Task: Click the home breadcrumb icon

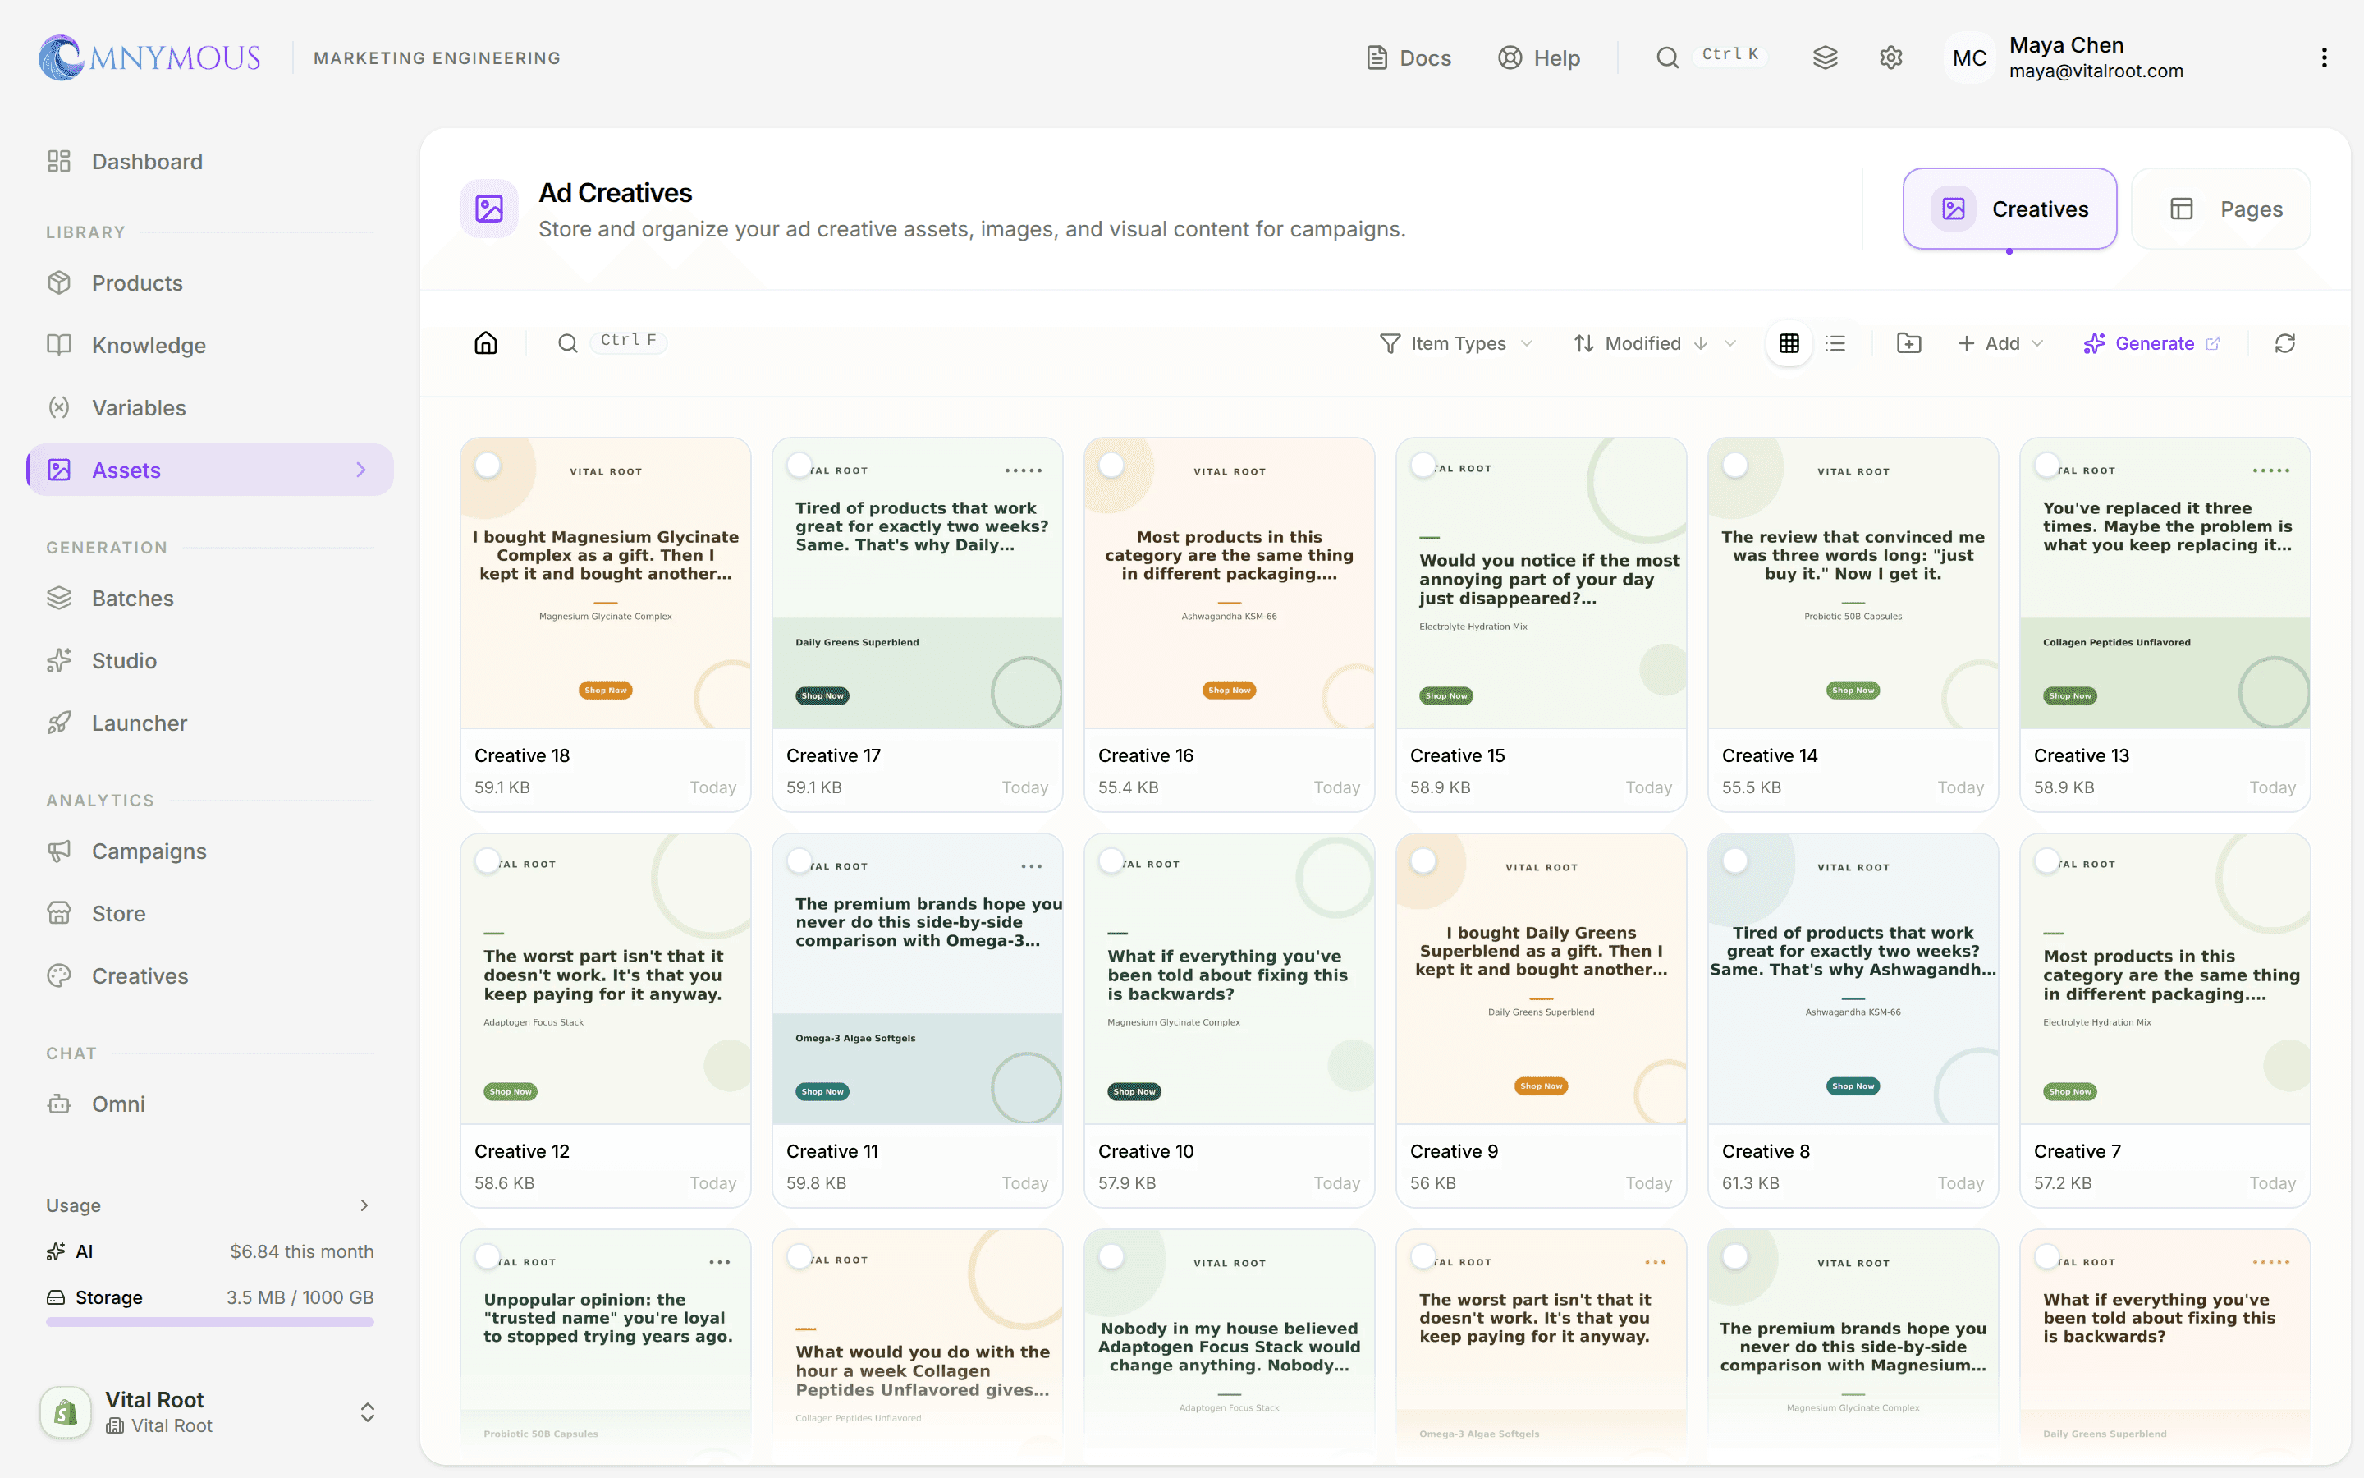Action: [485, 343]
